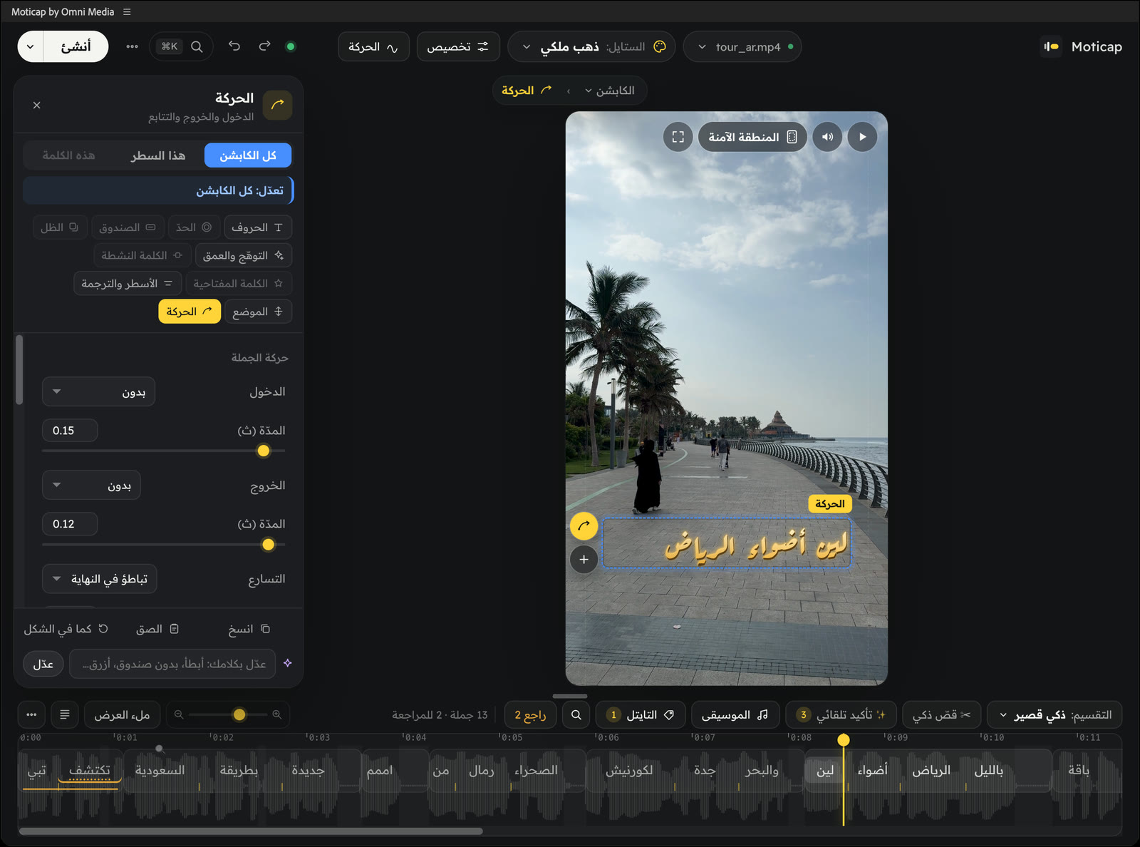Click the الصق paste button
Image resolution: width=1140 pixels, height=847 pixels.
[157, 629]
